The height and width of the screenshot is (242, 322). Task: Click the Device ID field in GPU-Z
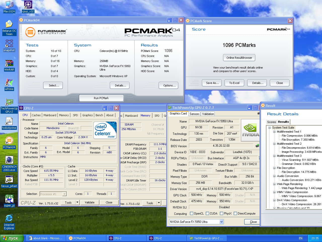(197, 152)
